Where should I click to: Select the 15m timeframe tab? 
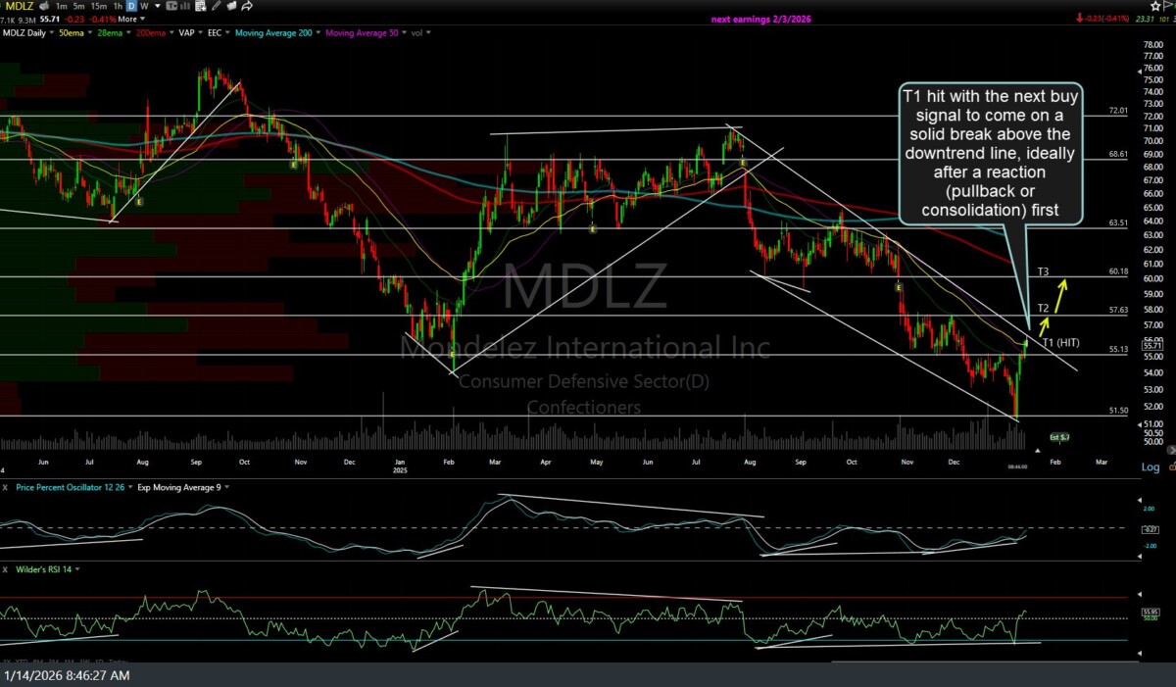pos(98,6)
